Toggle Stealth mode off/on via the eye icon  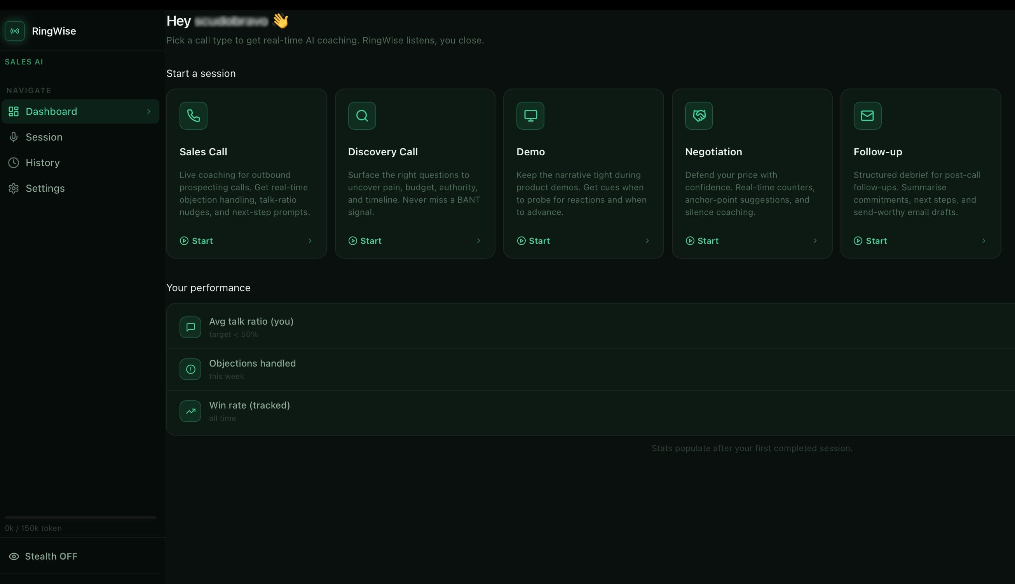pos(14,556)
